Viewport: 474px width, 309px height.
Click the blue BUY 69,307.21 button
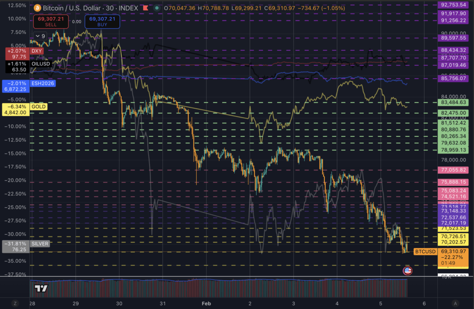(102, 21)
